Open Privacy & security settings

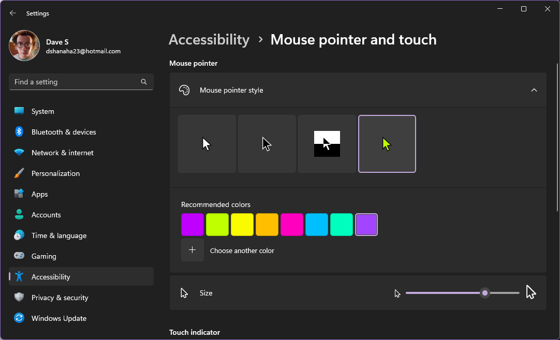coord(60,297)
